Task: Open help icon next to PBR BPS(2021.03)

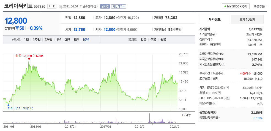Action: coord(228,98)
